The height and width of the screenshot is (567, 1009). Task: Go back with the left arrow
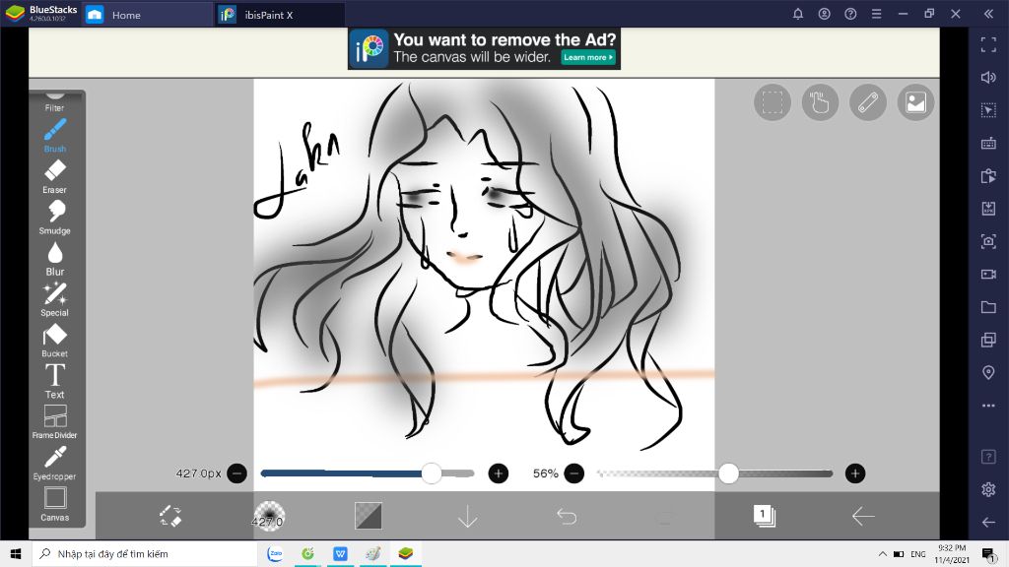click(x=863, y=516)
